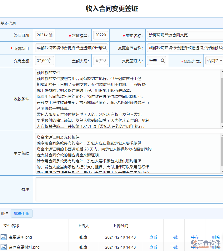
Task: Select the 签证编号 input field
Action: 100,35
